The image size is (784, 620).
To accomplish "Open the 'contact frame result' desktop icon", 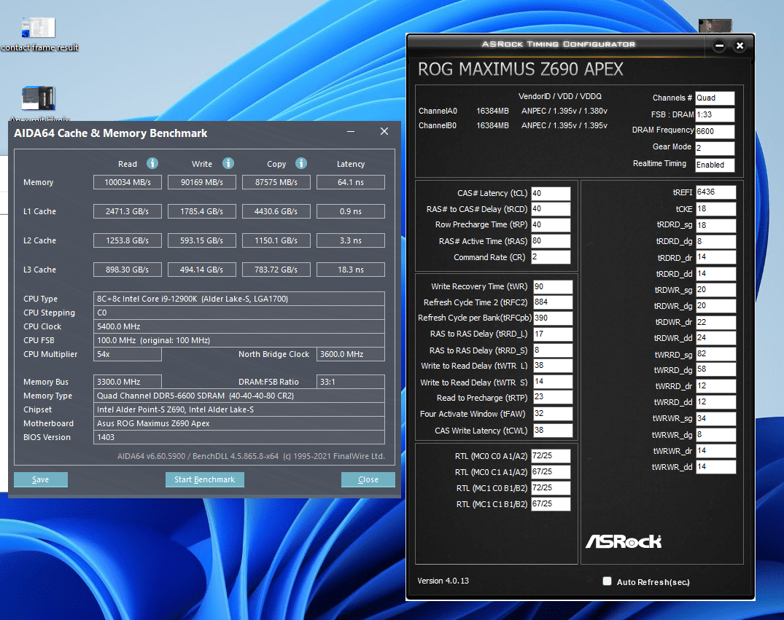I will 39,34.
